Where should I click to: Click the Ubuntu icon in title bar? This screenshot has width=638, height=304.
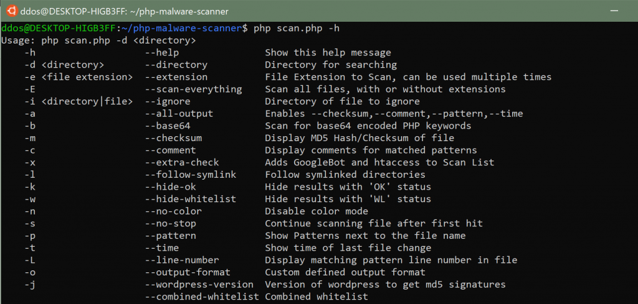coord(12,11)
